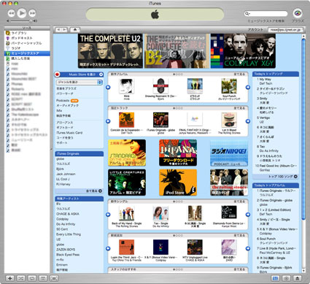Click the eject disc icon
The width and height of the screenshot is (310, 284).
click(x=297, y=278)
